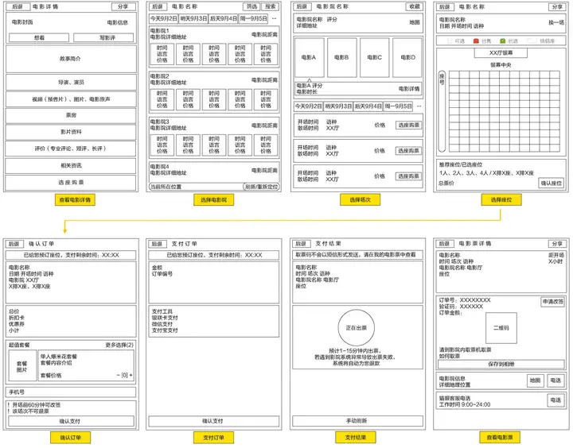Image resolution: width=573 pixels, height=448 pixels.
Task: Click the green 已选 seat legend icon
Action: [x=503, y=41]
